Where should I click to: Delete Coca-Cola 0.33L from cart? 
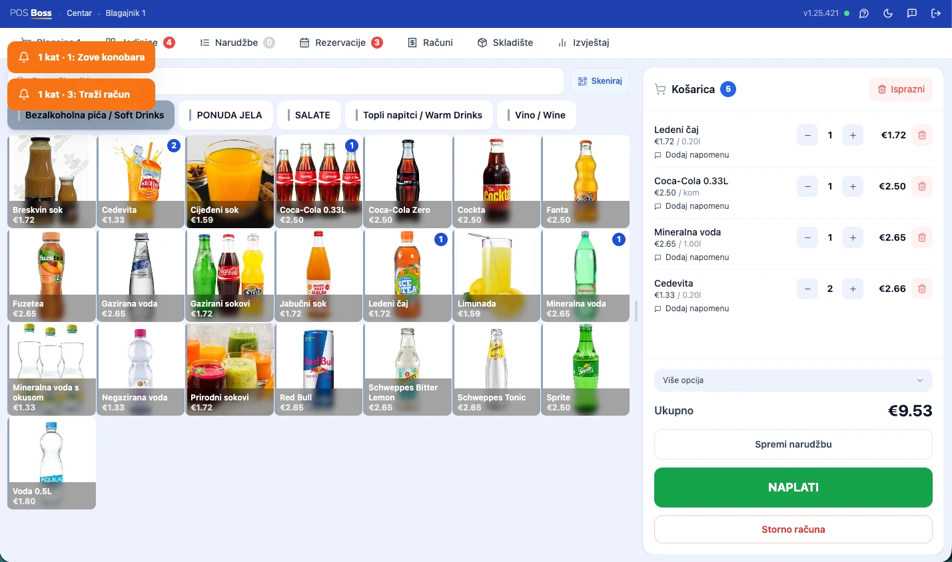(922, 186)
